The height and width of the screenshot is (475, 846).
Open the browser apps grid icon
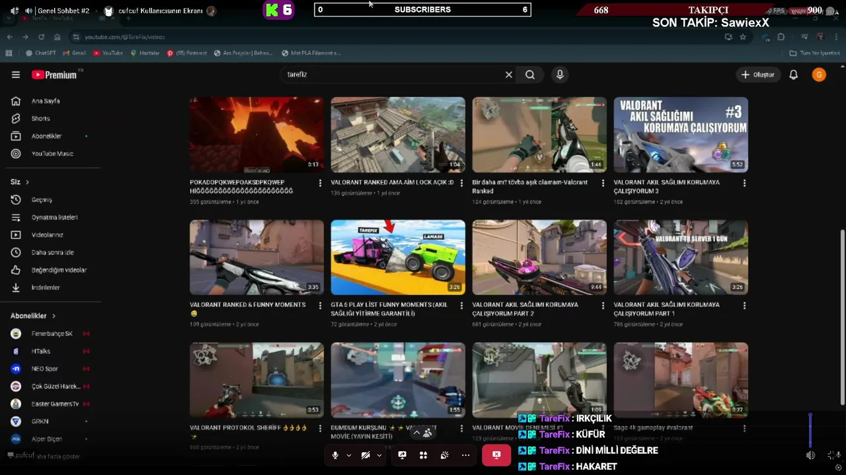[9, 53]
